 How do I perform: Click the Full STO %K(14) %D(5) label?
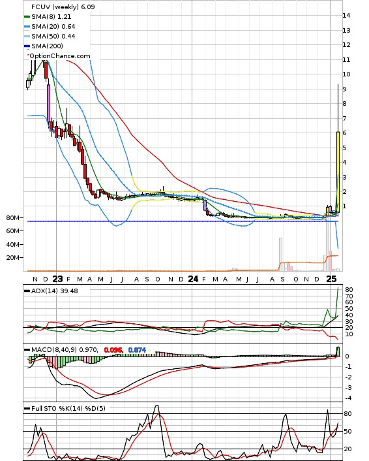pos(68,408)
